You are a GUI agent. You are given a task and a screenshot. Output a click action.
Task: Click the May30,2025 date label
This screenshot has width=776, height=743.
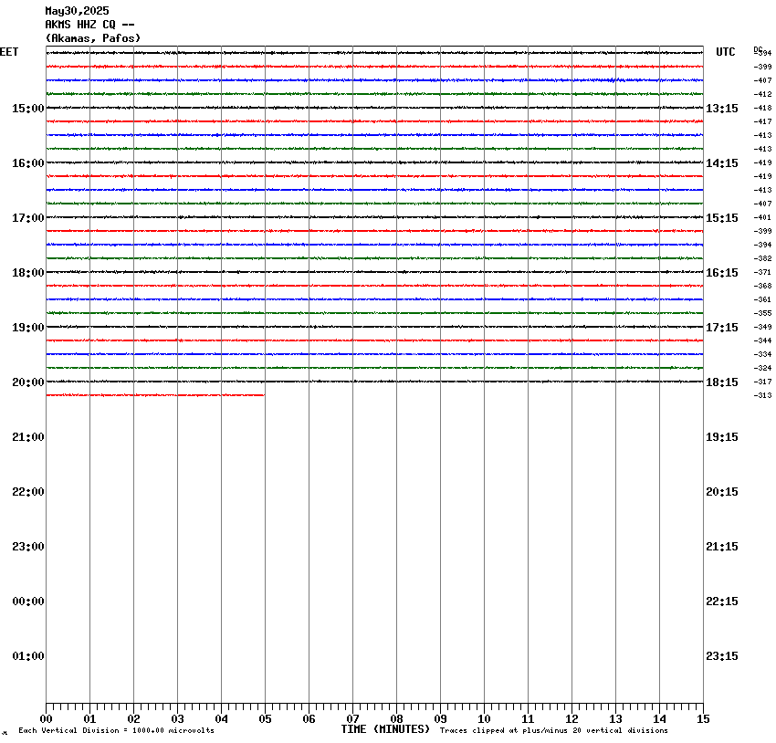coord(77,11)
